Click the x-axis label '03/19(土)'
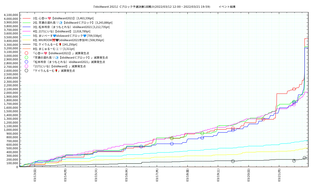The width and height of the screenshot is (330, 185). (218, 175)
